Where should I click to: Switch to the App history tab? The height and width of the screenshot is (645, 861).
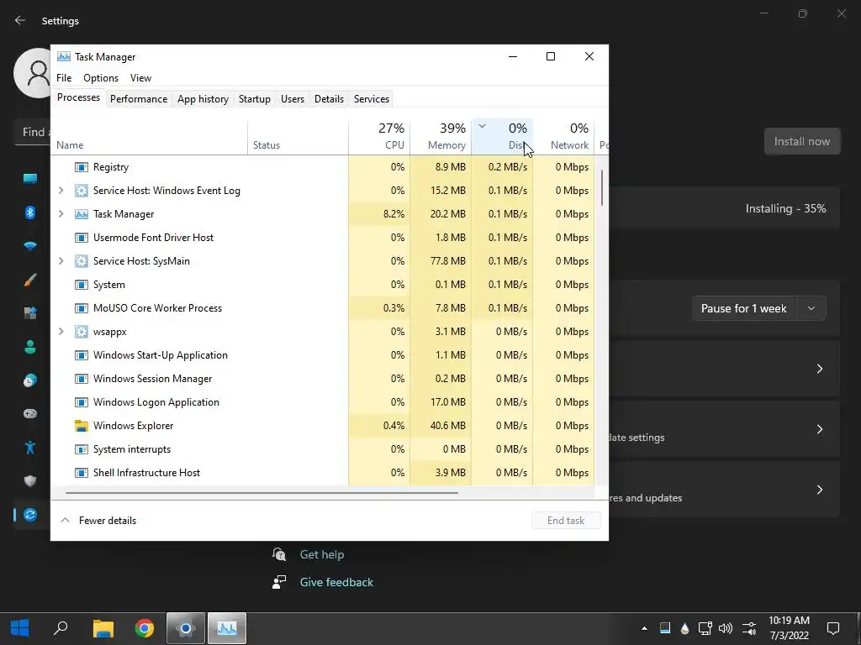click(203, 99)
